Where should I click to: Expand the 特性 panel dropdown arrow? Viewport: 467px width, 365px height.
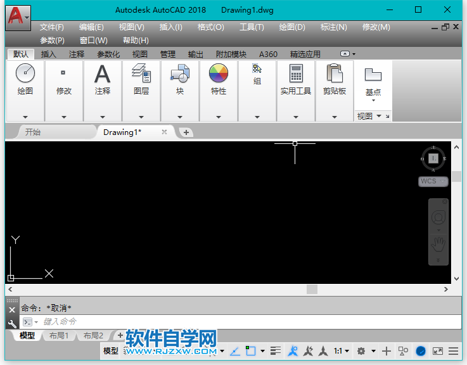[x=219, y=117]
